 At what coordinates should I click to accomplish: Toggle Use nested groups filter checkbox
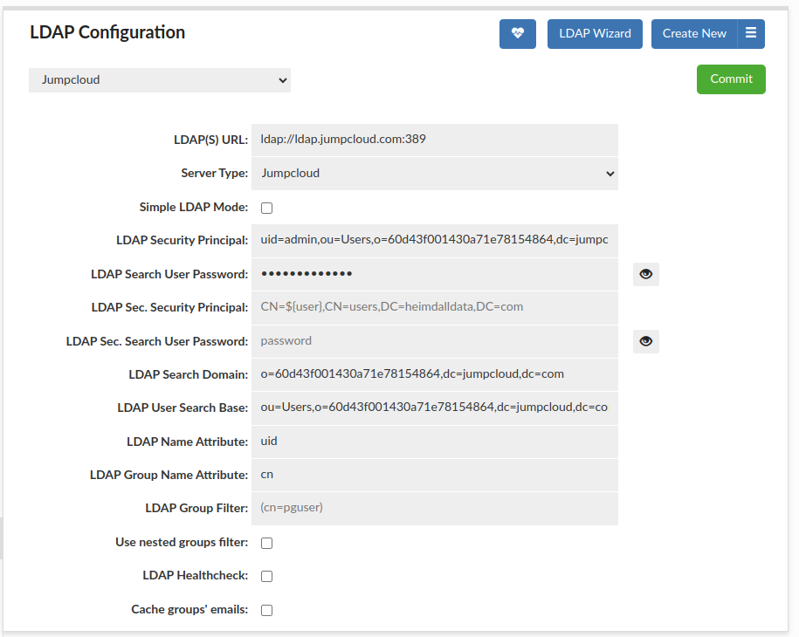(267, 543)
